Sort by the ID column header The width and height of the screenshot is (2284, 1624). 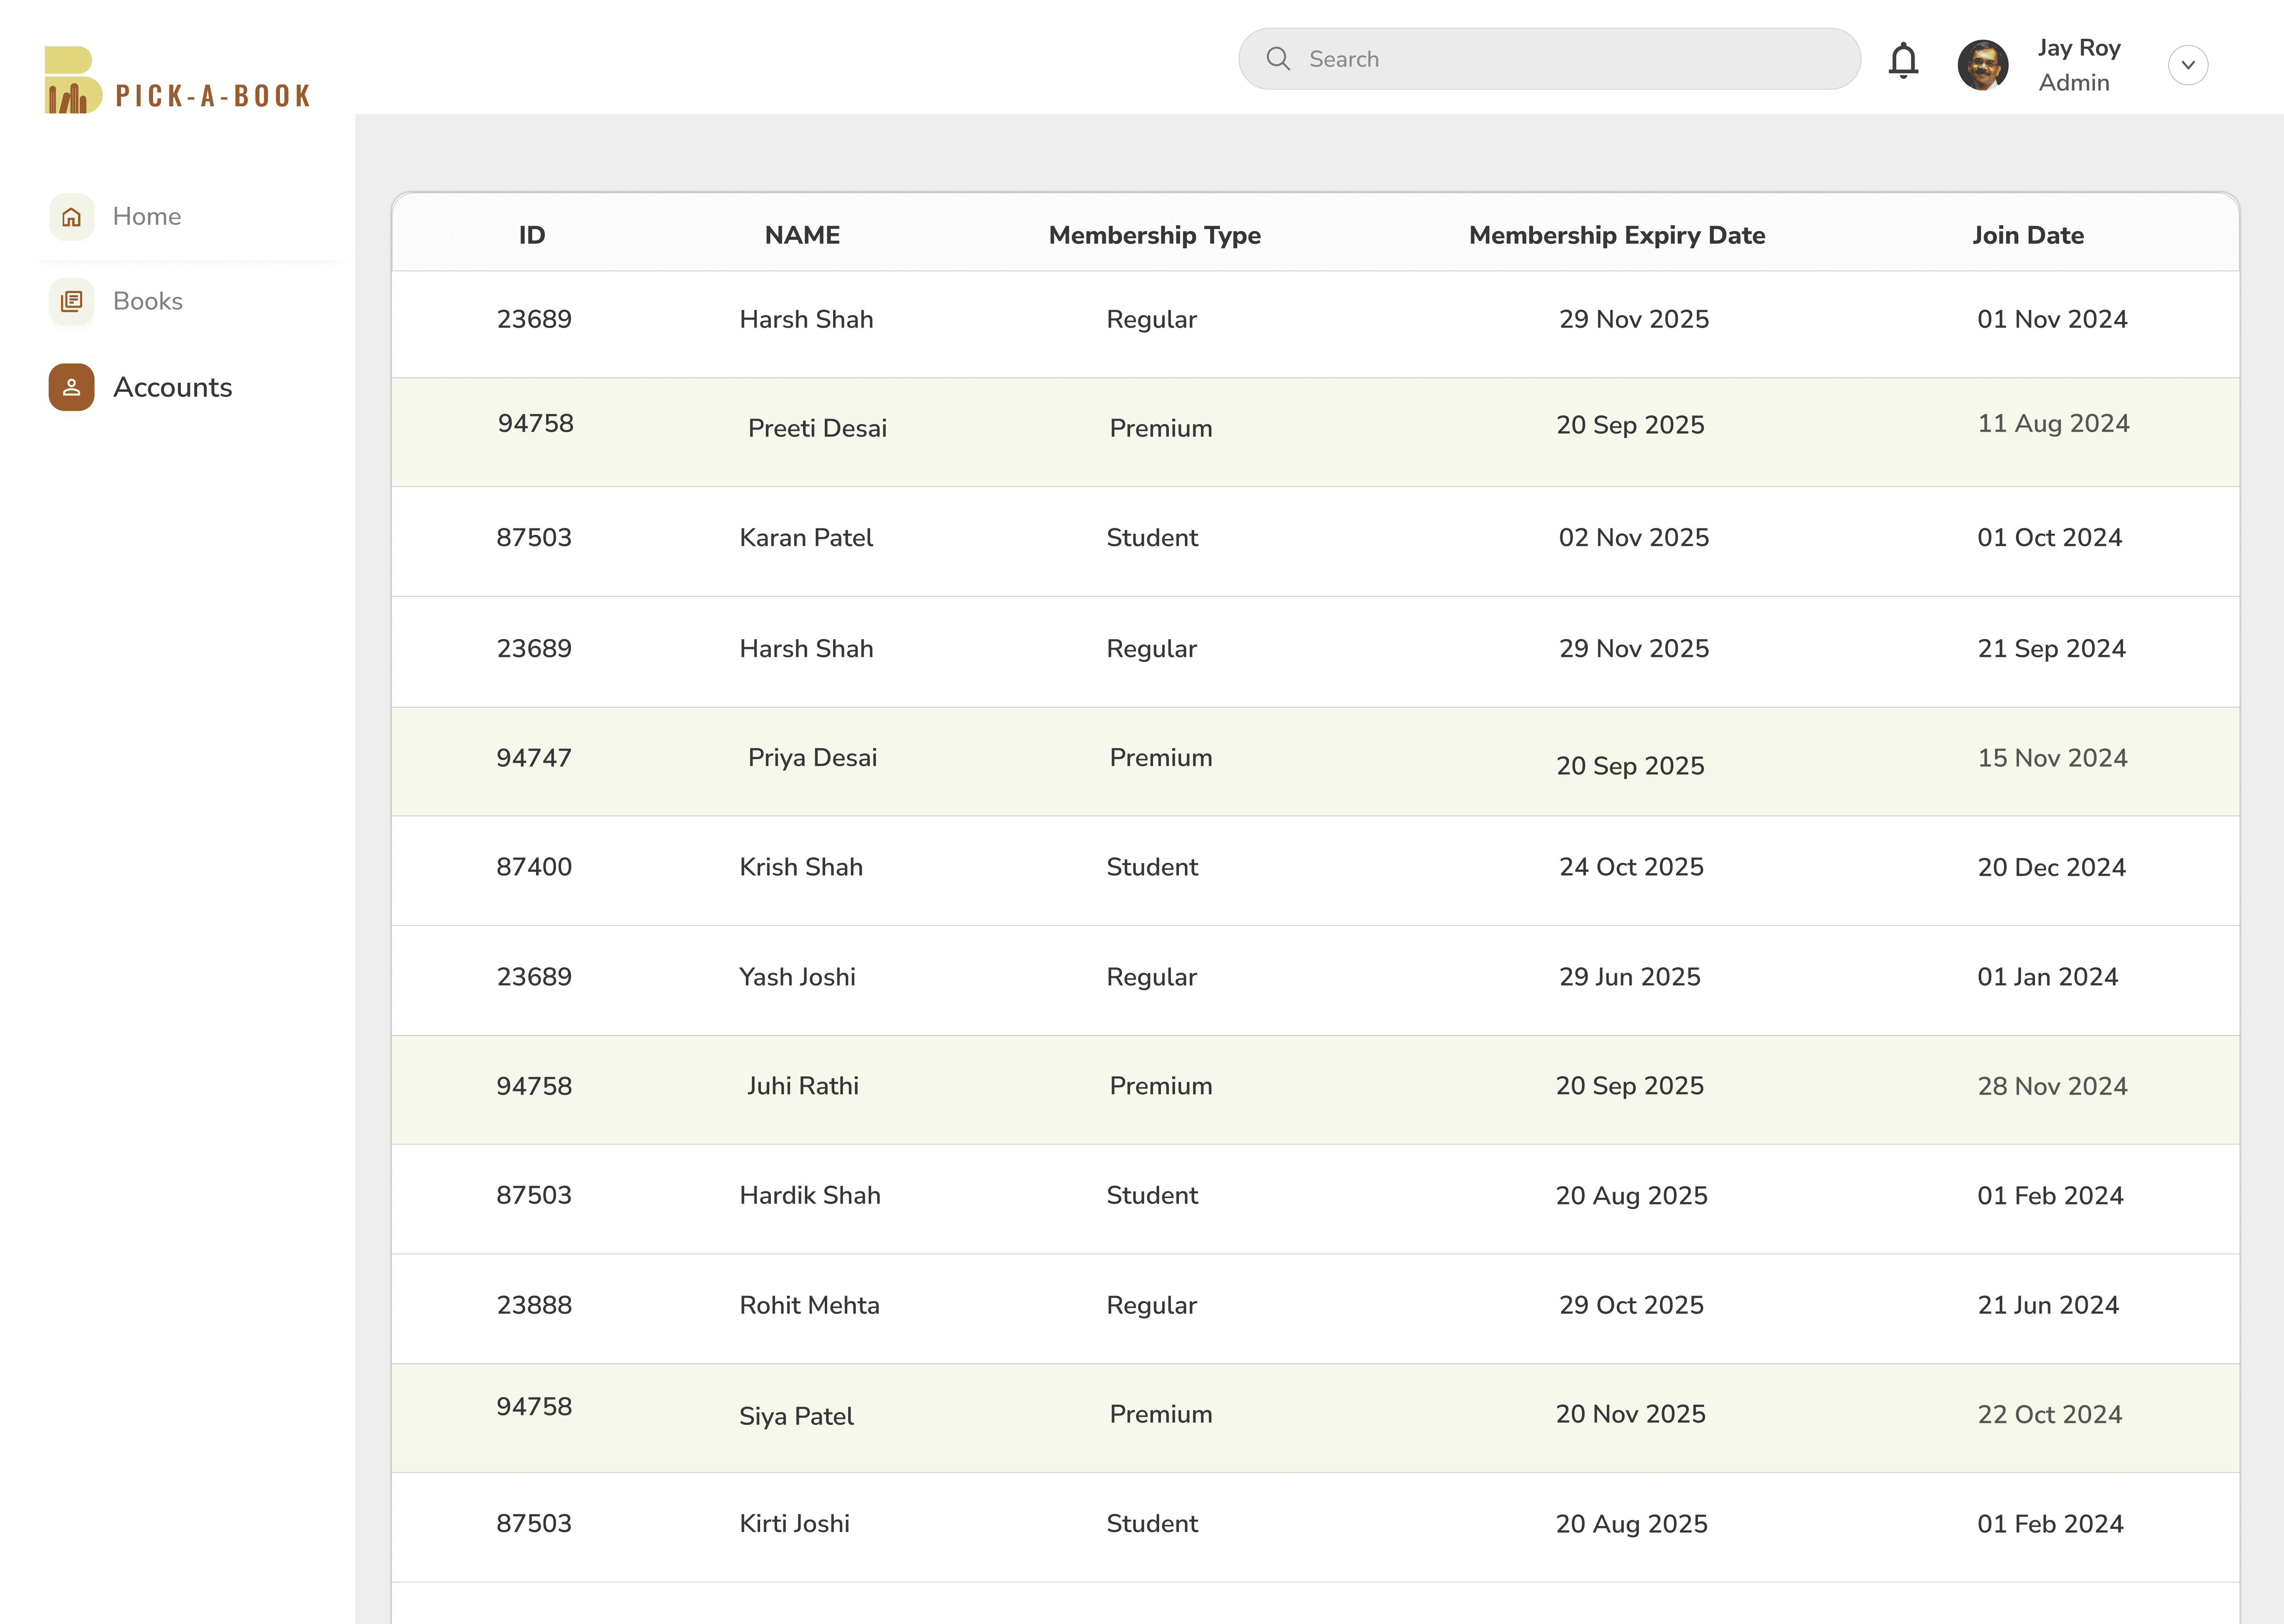[x=532, y=235]
